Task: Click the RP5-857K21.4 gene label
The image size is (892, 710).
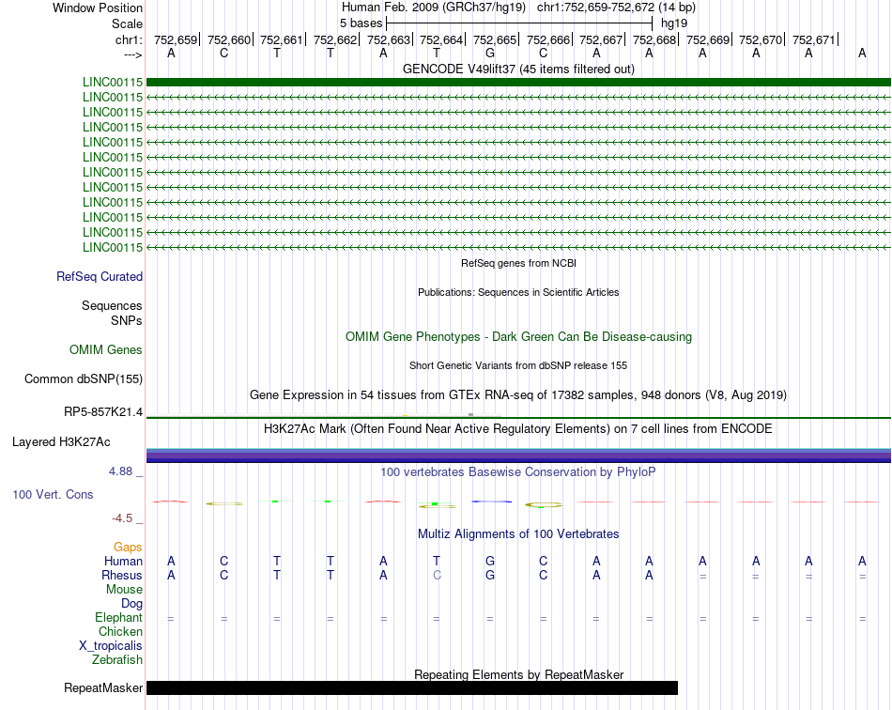Action: (103, 412)
